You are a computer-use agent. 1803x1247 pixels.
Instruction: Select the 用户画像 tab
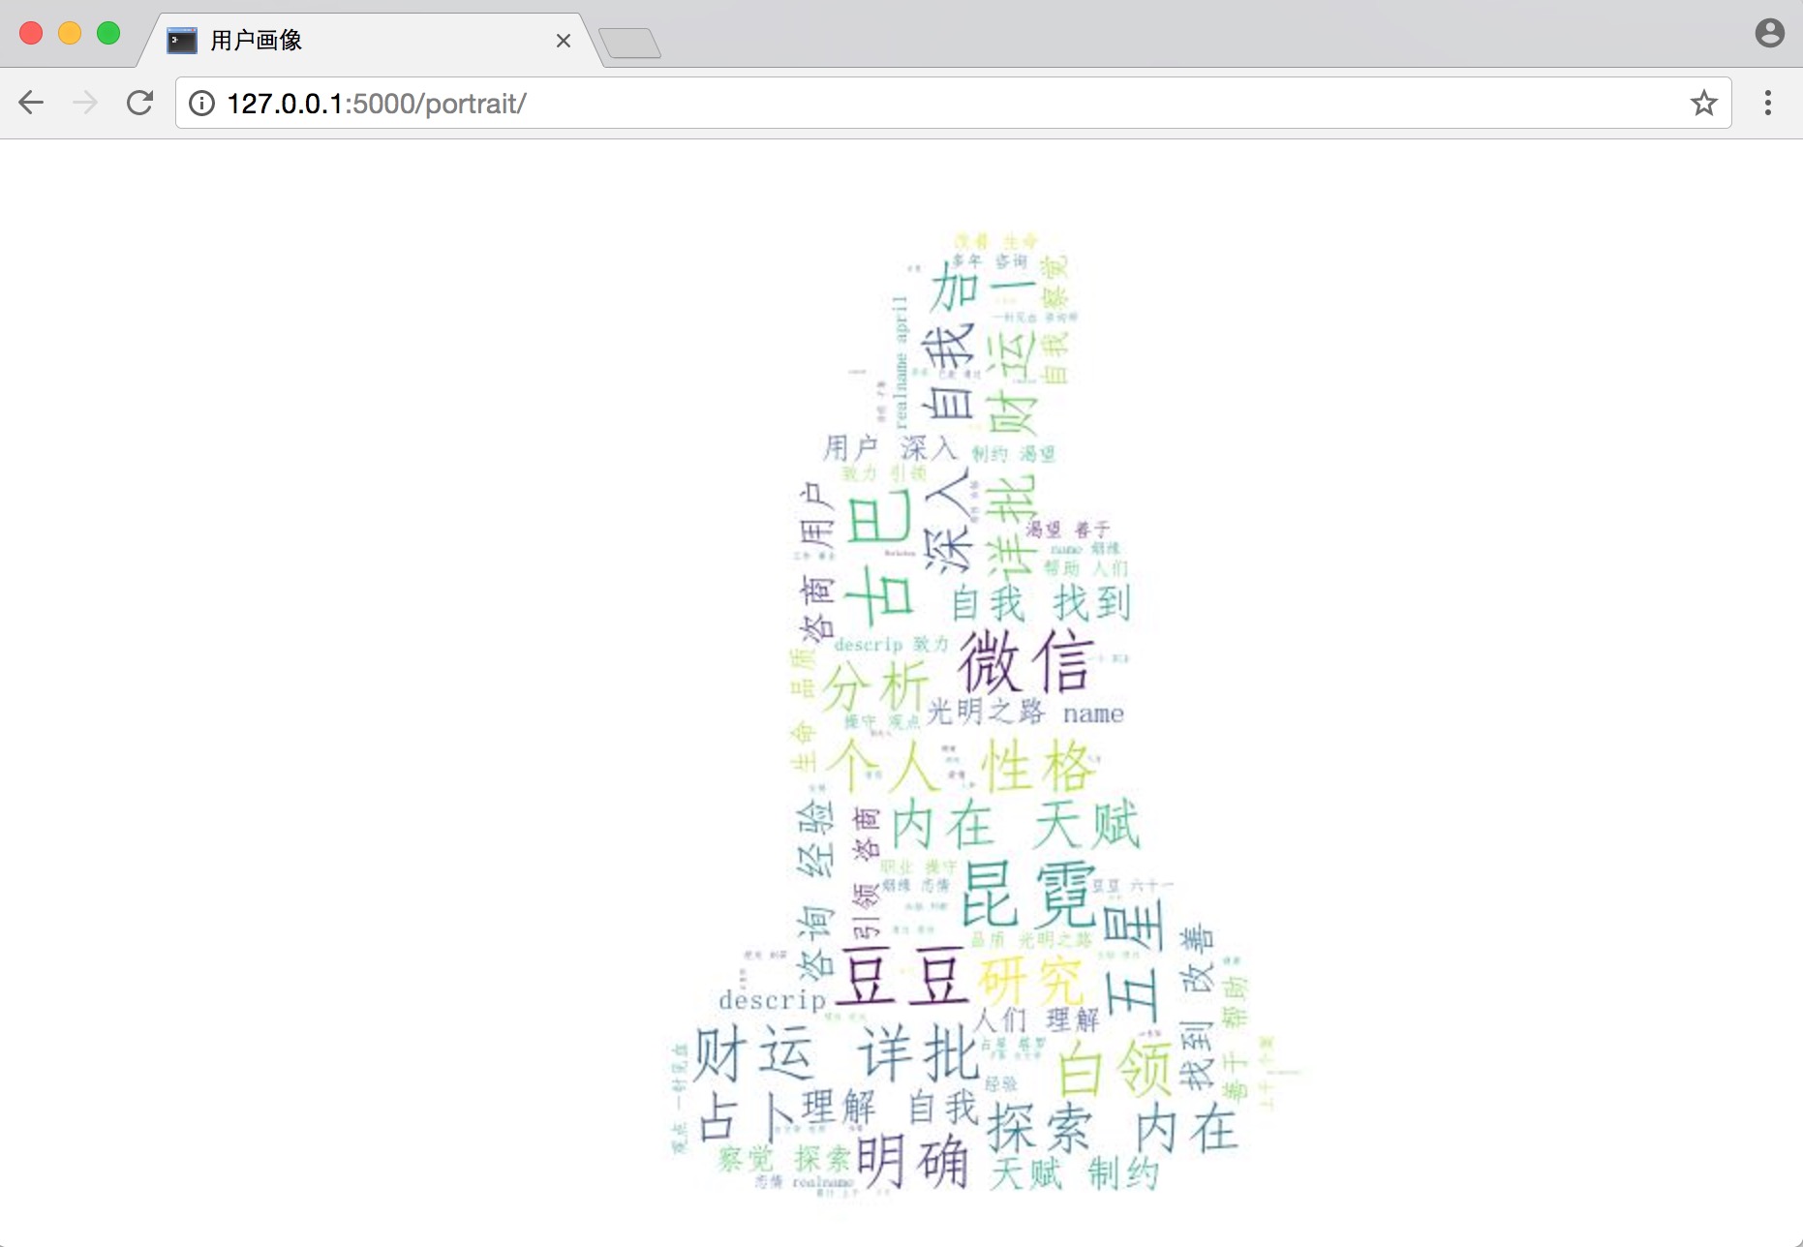tap(368, 41)
